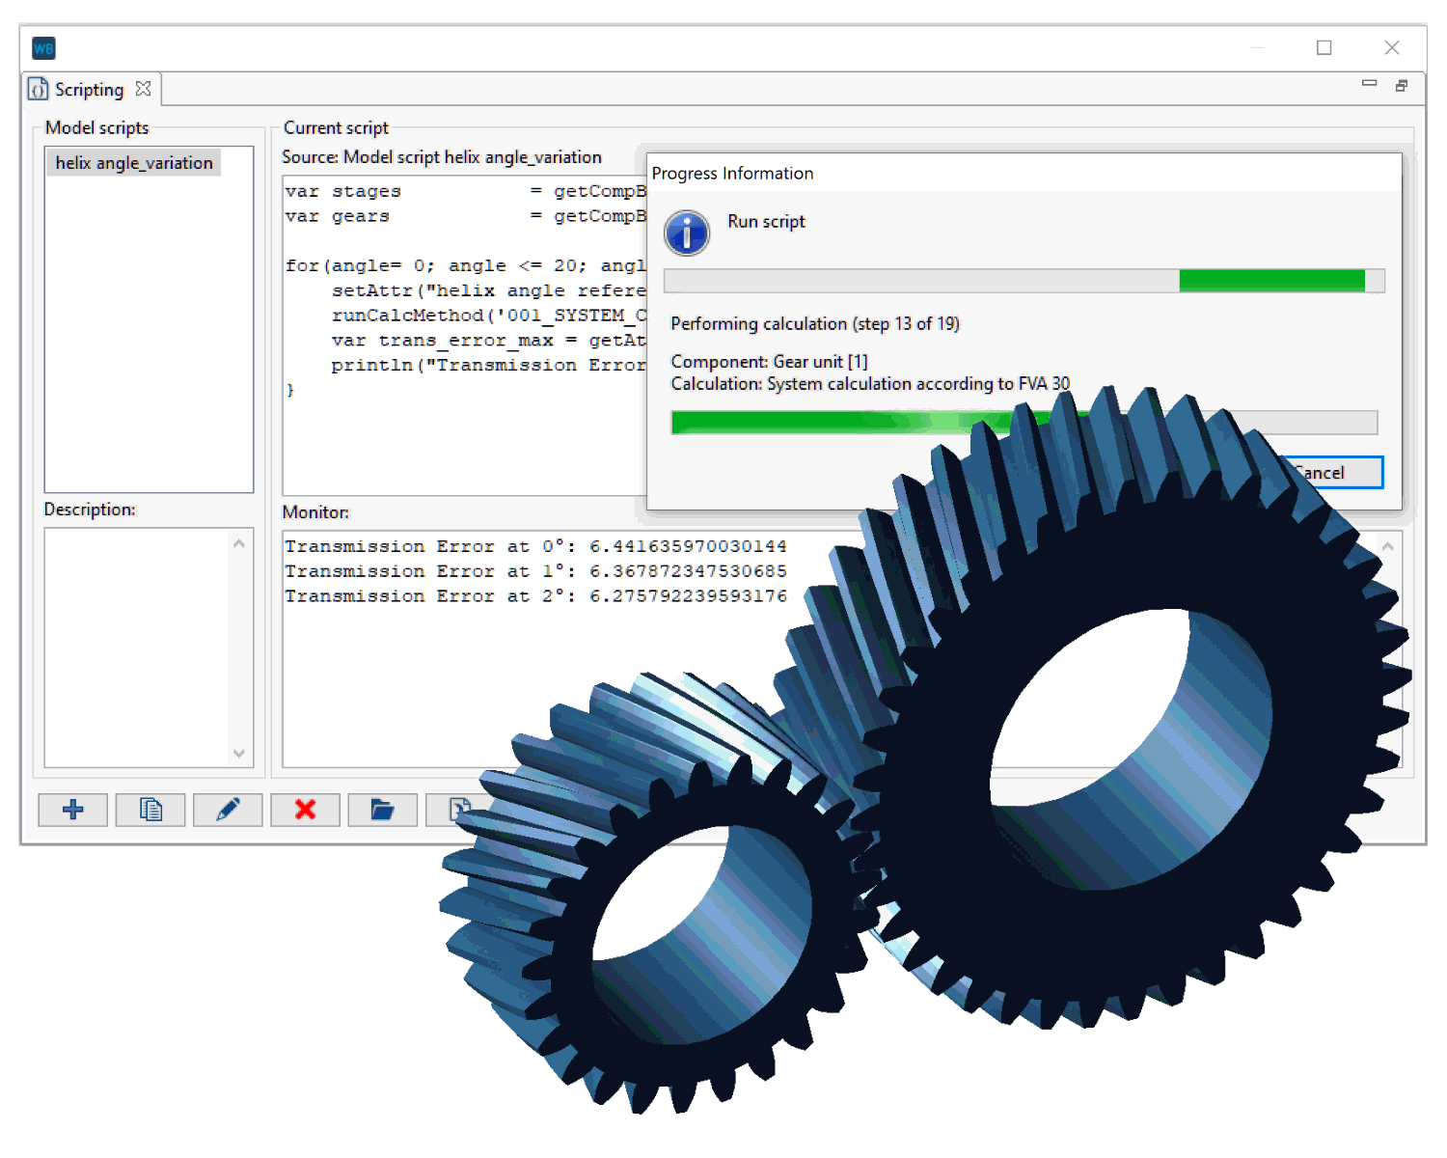Select the helix angle_variation model script
1447x1158 pixels.
[x=134, y=163]
